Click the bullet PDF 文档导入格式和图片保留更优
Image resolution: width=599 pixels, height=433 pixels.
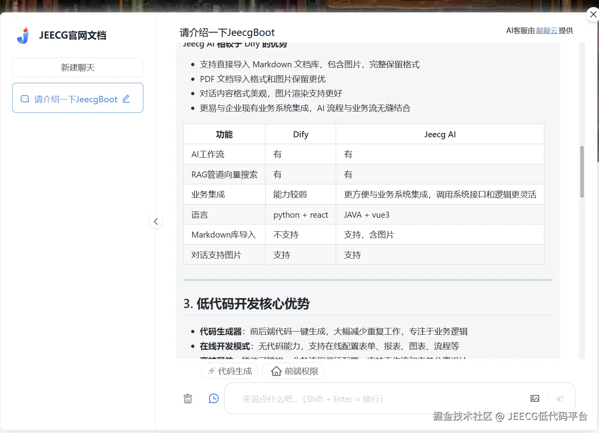click(262, 79)
